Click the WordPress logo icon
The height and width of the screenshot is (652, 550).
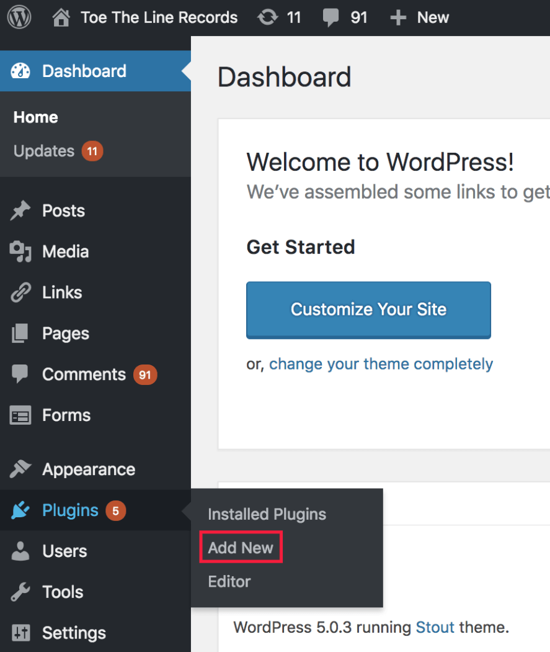[19, 17]
